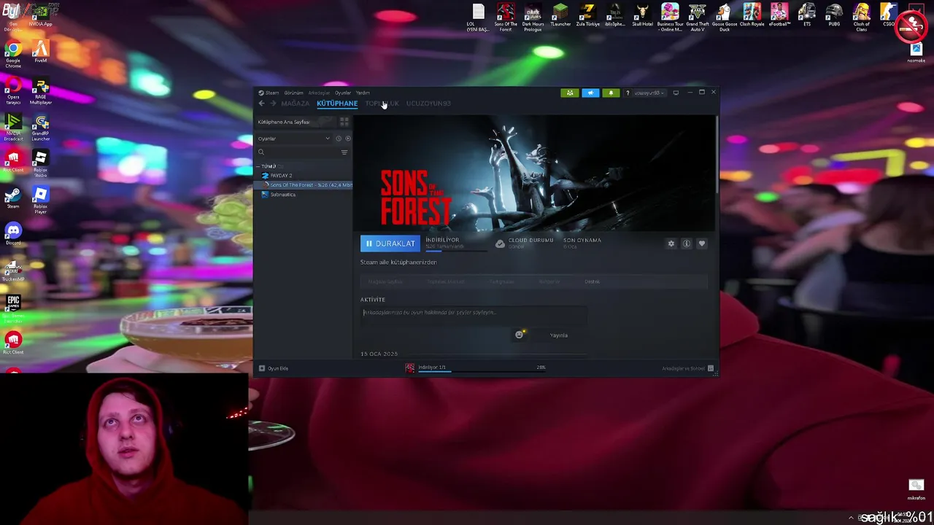Screen dimensions: 934x525
Task: Click Oyun Ekle in bottom bar
Action: click(x=274, y=368)
